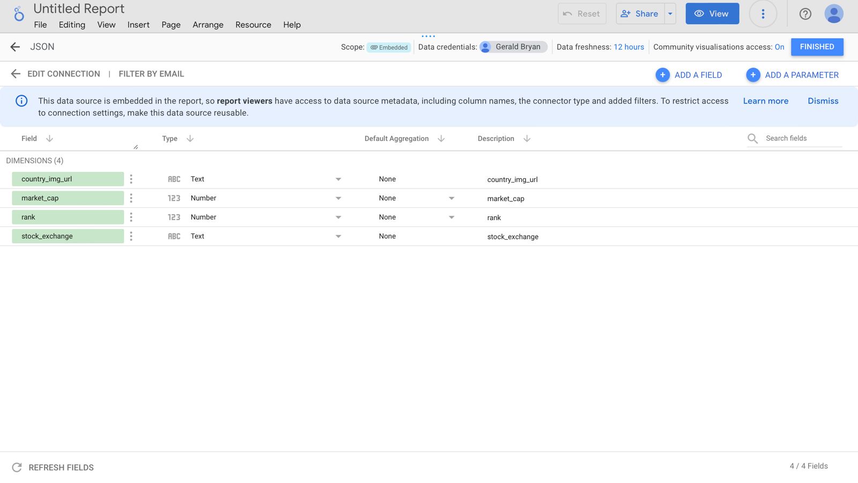Select the stock_exchange field name chip
The width and height of the screenshot is (858, 483).
point(68,236)
